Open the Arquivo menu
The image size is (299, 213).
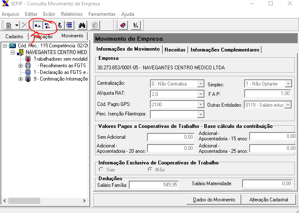[10, 14]
